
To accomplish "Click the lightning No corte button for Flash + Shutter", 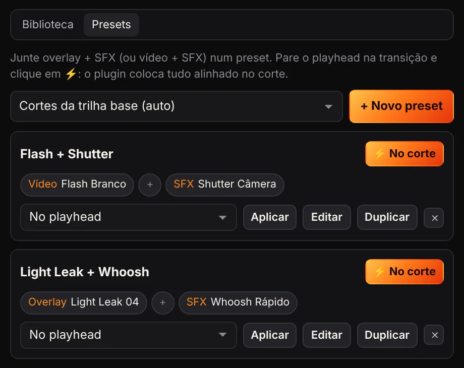I will coord(404,154).
